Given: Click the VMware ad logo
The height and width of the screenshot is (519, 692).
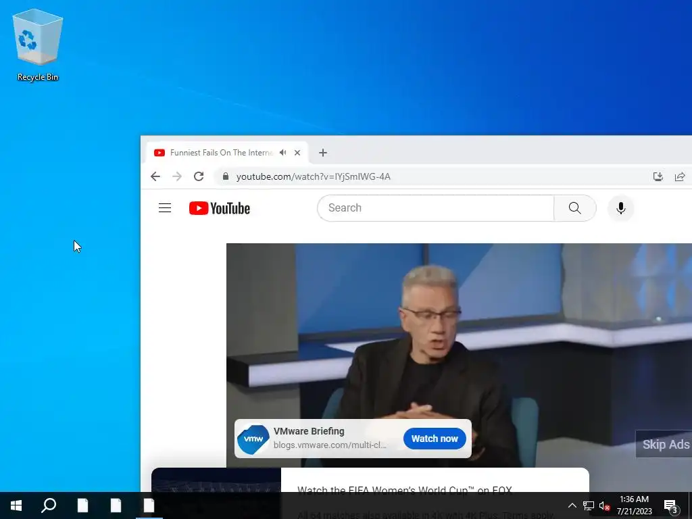Looking at the screenshot, I should point(253,439).
